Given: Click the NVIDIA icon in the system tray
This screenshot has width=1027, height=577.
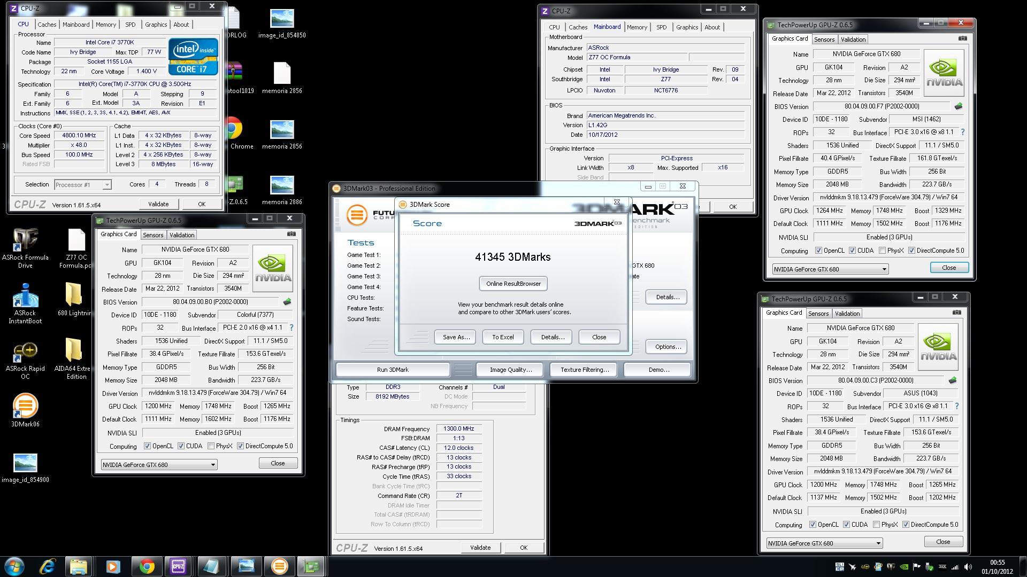Looking at the screenshot, I should [x=903, y=567].
